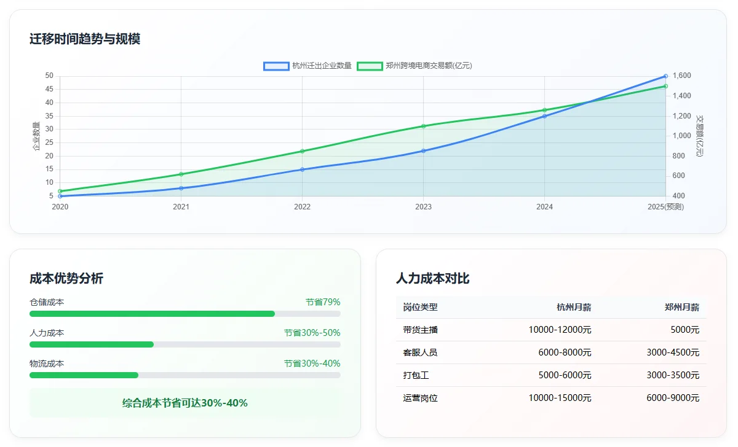Screen dimensions: 738x447
Task: Click the 6000-8000元 cell
Action: tap(565, 352)
